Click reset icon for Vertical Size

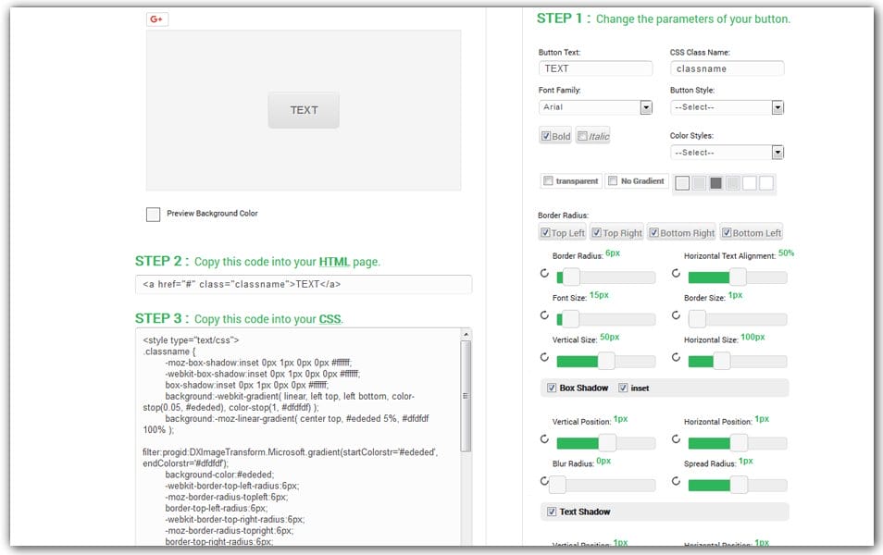pyautogui.click(x=544, y=358)
